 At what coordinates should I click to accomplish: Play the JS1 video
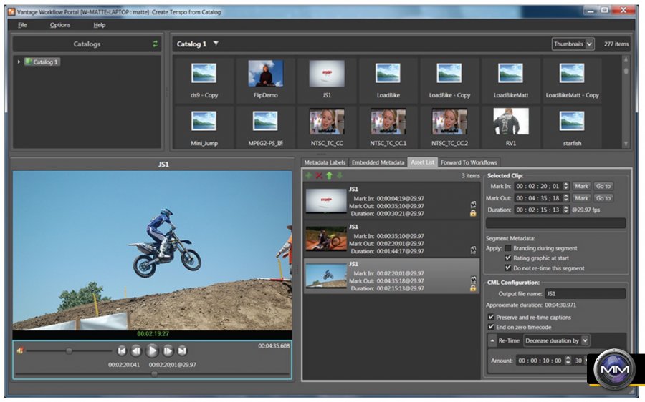click(x=152, y=350)
